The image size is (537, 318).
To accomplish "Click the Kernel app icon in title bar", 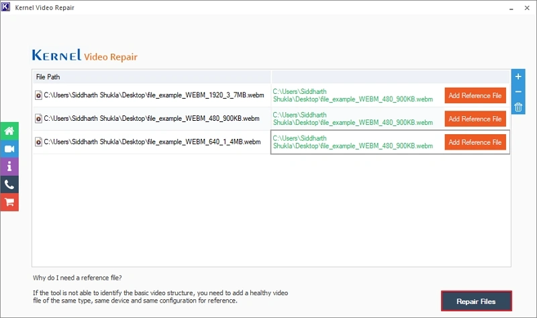I will [6, 7].
